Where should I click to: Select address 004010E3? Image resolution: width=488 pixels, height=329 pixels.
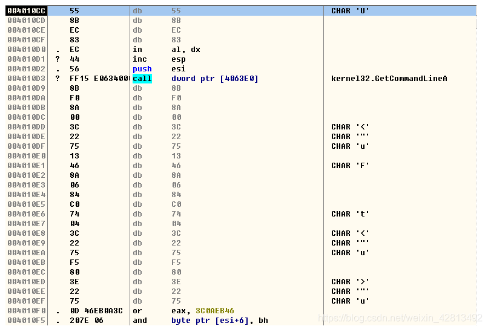click(27, 184)
